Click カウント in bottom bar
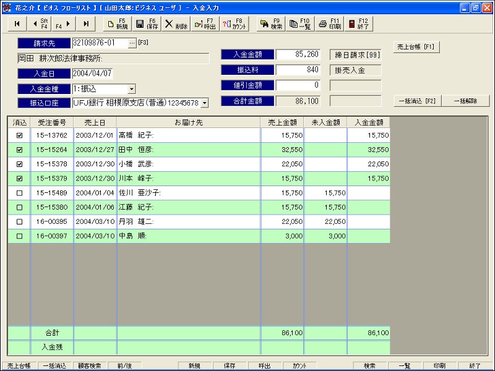The height and width of the screenshot is (371, 495). point(299,365)
